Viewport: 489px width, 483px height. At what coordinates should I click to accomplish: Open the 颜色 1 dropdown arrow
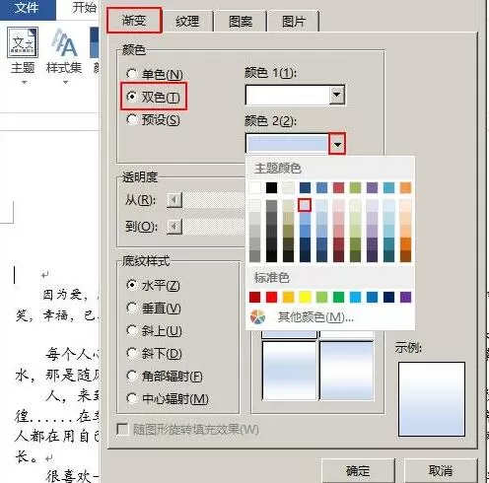click(337, 95)
